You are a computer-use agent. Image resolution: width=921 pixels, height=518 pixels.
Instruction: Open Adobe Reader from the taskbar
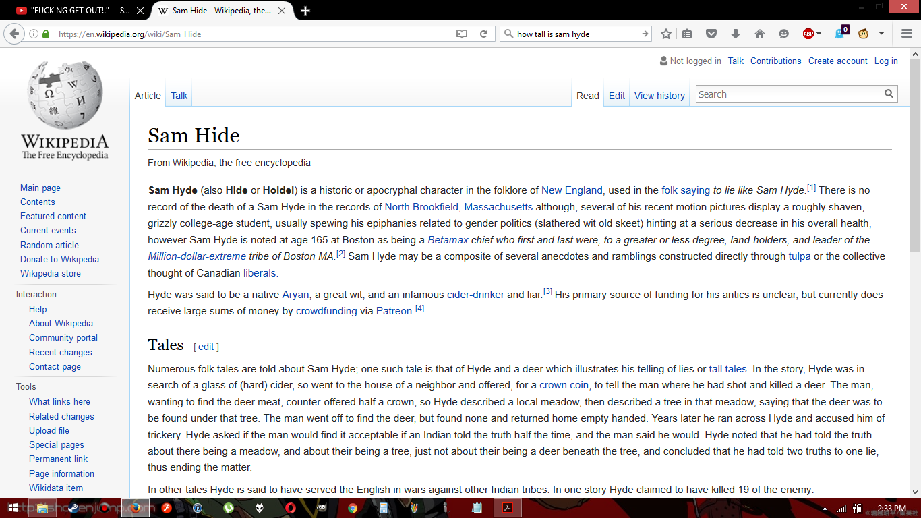click(x=508, y=508)
